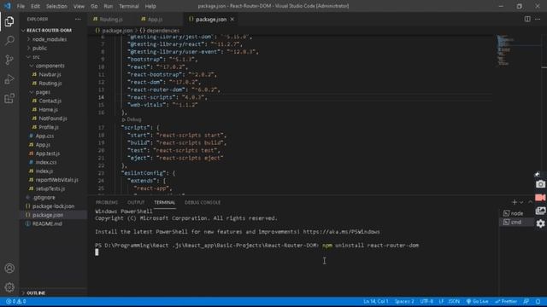The height and width of the screenshot is (307, 547).
Task: Open the Source Control view
Action: point(9,60)
